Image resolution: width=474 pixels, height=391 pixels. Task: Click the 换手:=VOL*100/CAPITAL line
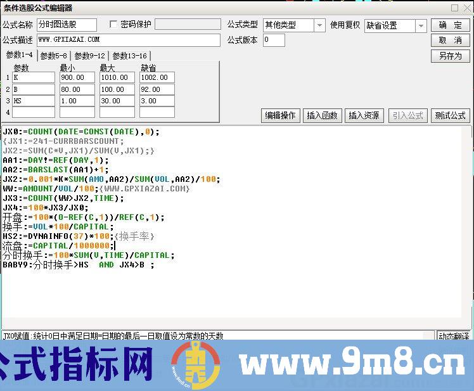[x=58, y=227]
